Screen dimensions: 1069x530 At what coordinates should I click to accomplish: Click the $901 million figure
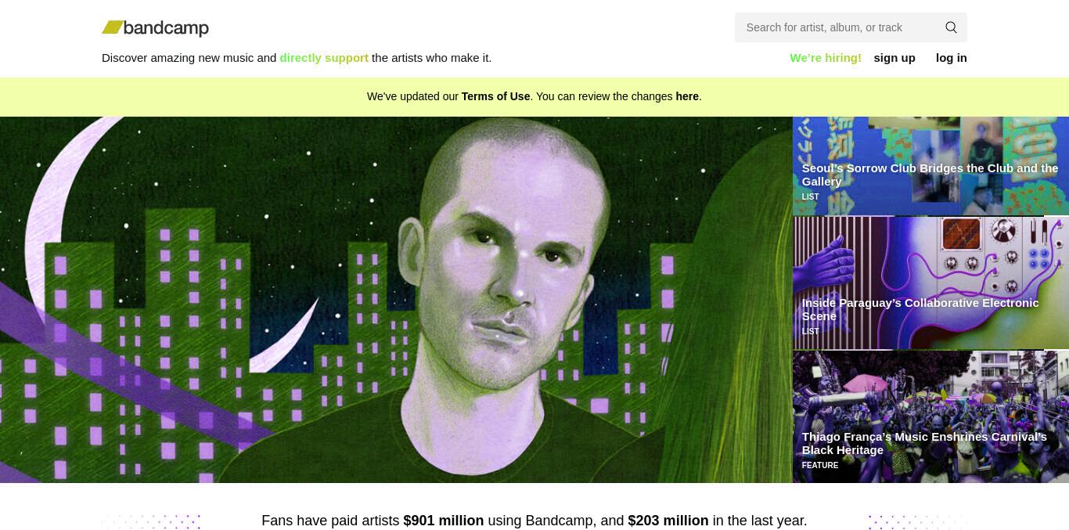coord(443,521)
